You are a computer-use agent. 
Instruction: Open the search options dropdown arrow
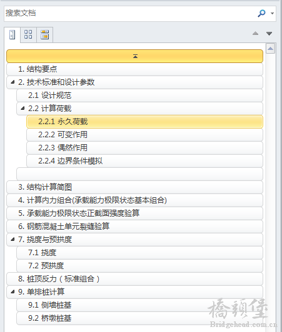pyautogui.click(x=272, y=13)
